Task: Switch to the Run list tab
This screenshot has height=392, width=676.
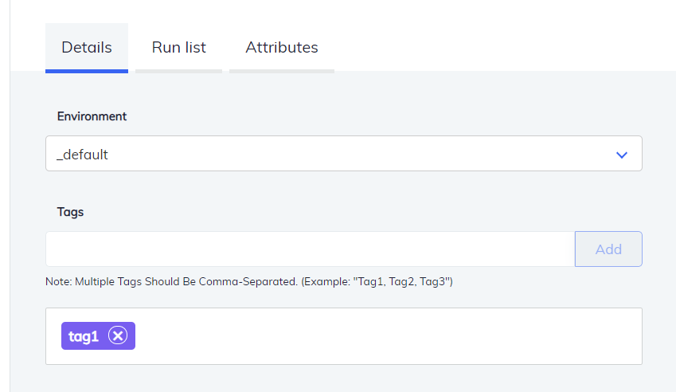Action: (x=178, y=48)
